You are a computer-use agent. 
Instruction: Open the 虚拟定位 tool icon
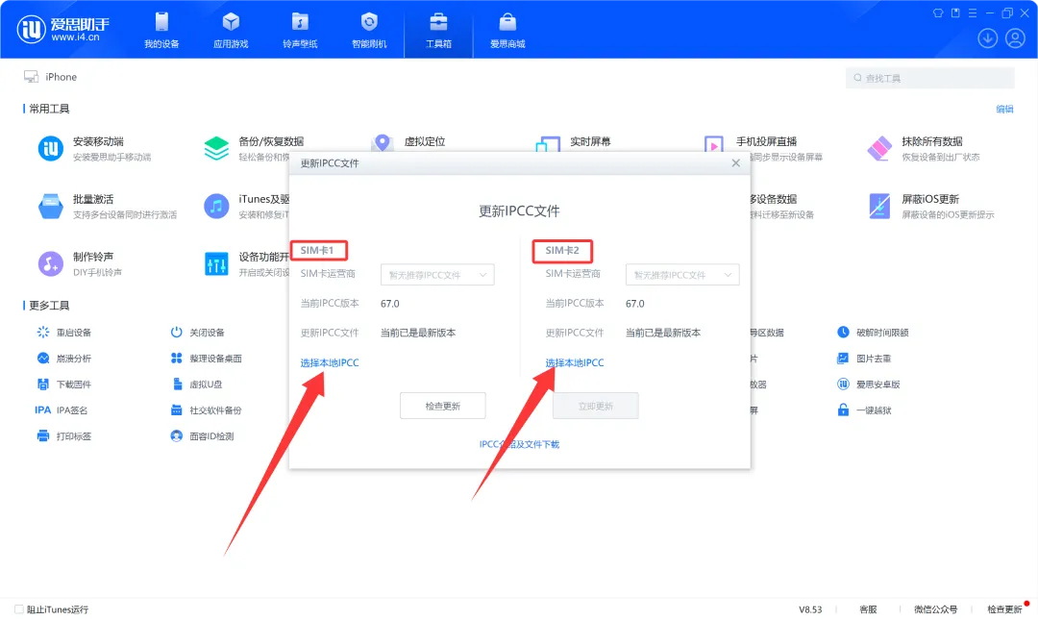pyautogui.click(x=382, y=142)
